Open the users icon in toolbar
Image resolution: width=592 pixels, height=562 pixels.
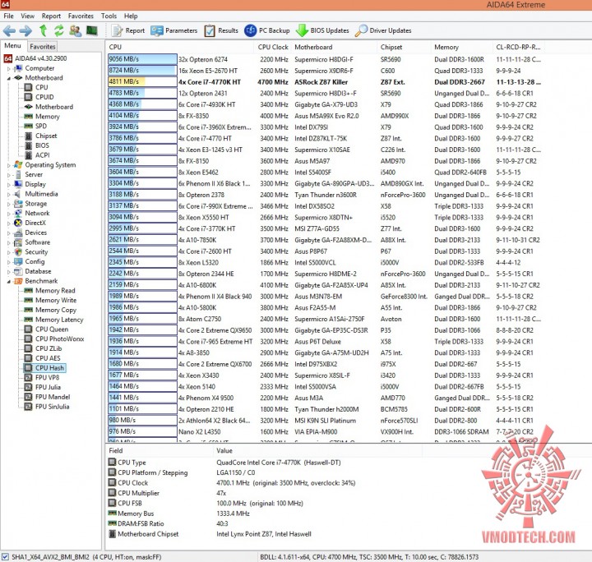[x=76, y=30]
